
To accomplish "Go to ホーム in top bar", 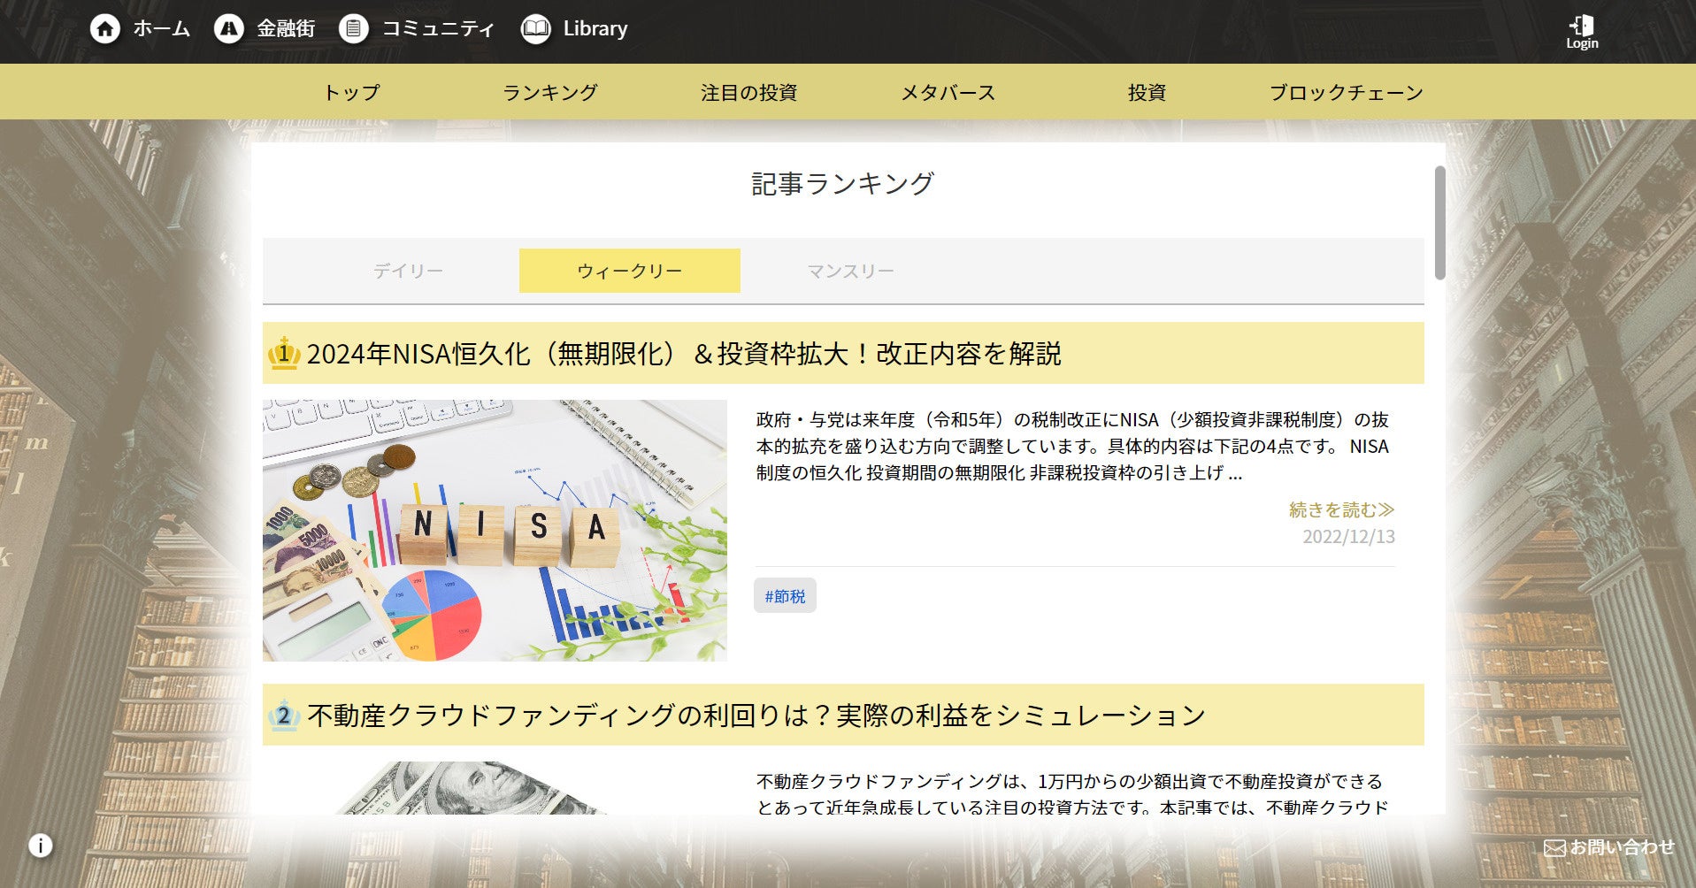I will pos(161,29).
